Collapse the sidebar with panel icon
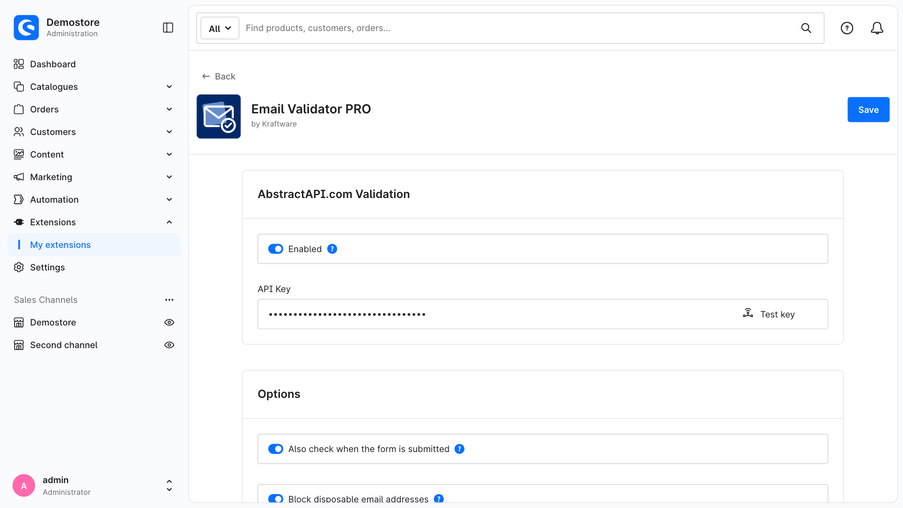 tap(168, 28)
